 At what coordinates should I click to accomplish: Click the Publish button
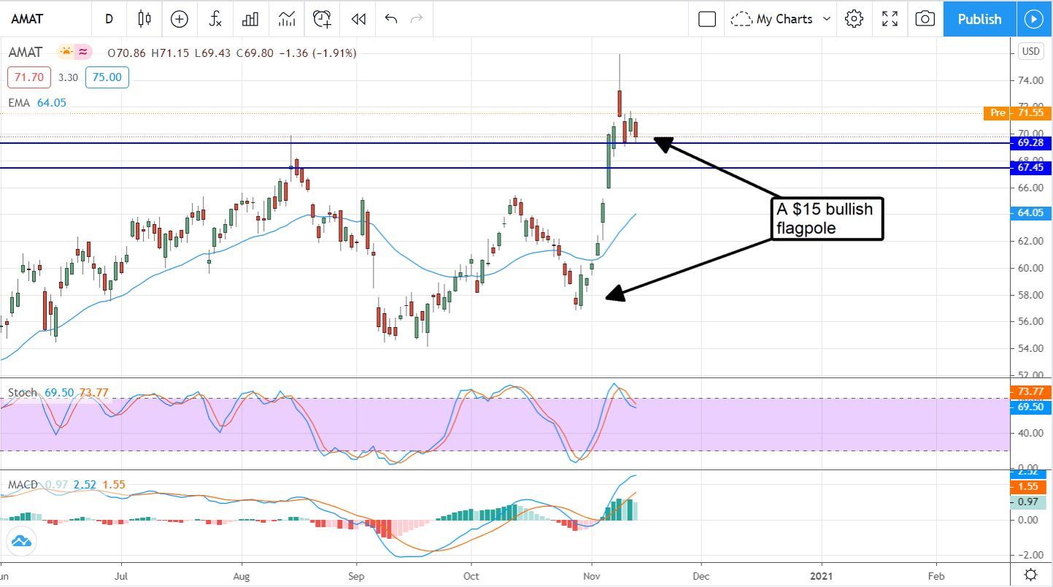click(x=979, y=19)
